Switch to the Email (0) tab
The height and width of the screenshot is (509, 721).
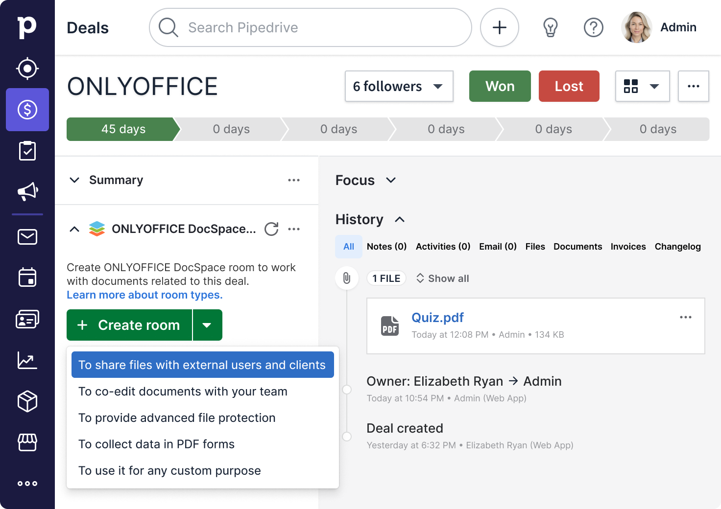pos(498,247)
